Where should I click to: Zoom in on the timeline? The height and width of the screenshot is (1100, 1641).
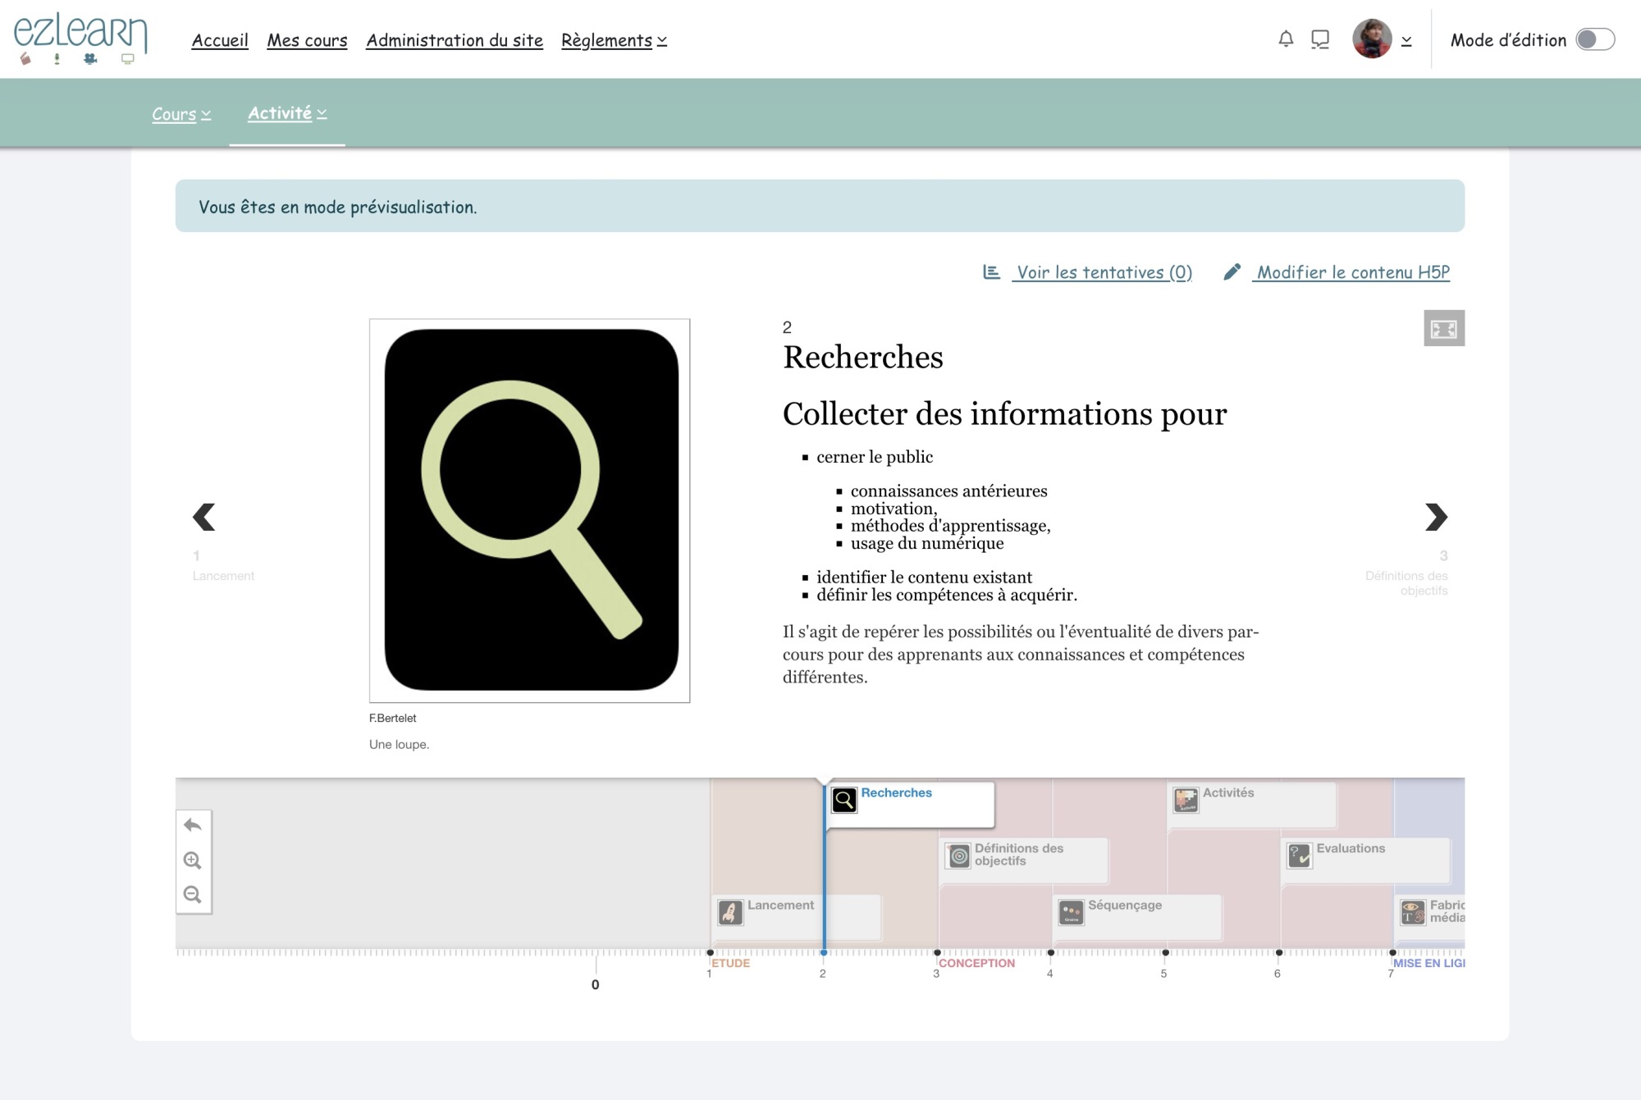[x=193, y=860]
